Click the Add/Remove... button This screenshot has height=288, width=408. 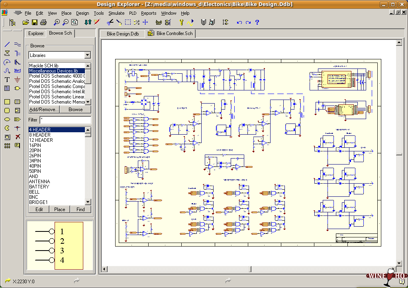44,110
